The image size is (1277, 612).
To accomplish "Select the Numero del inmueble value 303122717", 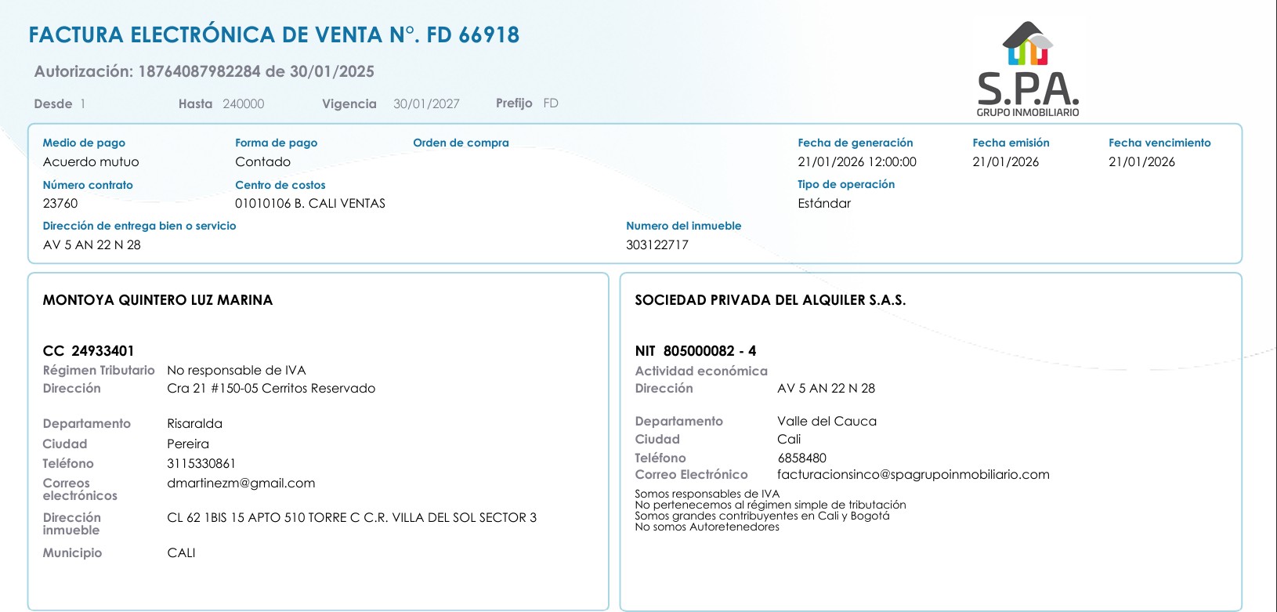I will [x=657, y=245].
